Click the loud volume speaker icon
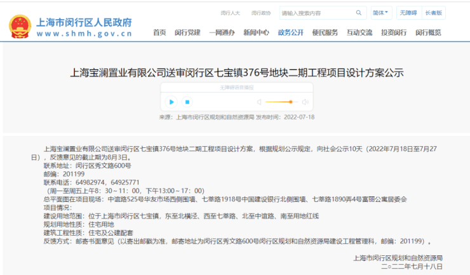The height and width of the screenshot is (275, 470). tap(305, 102)
